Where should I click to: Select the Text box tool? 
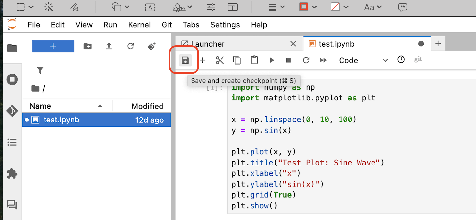[x=150, y=7]
